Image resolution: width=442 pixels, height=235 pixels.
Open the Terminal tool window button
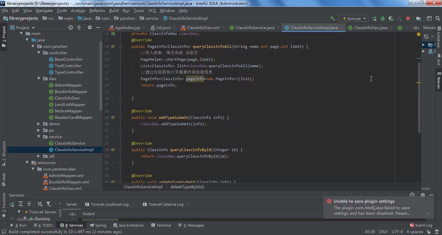pos(161,225)
